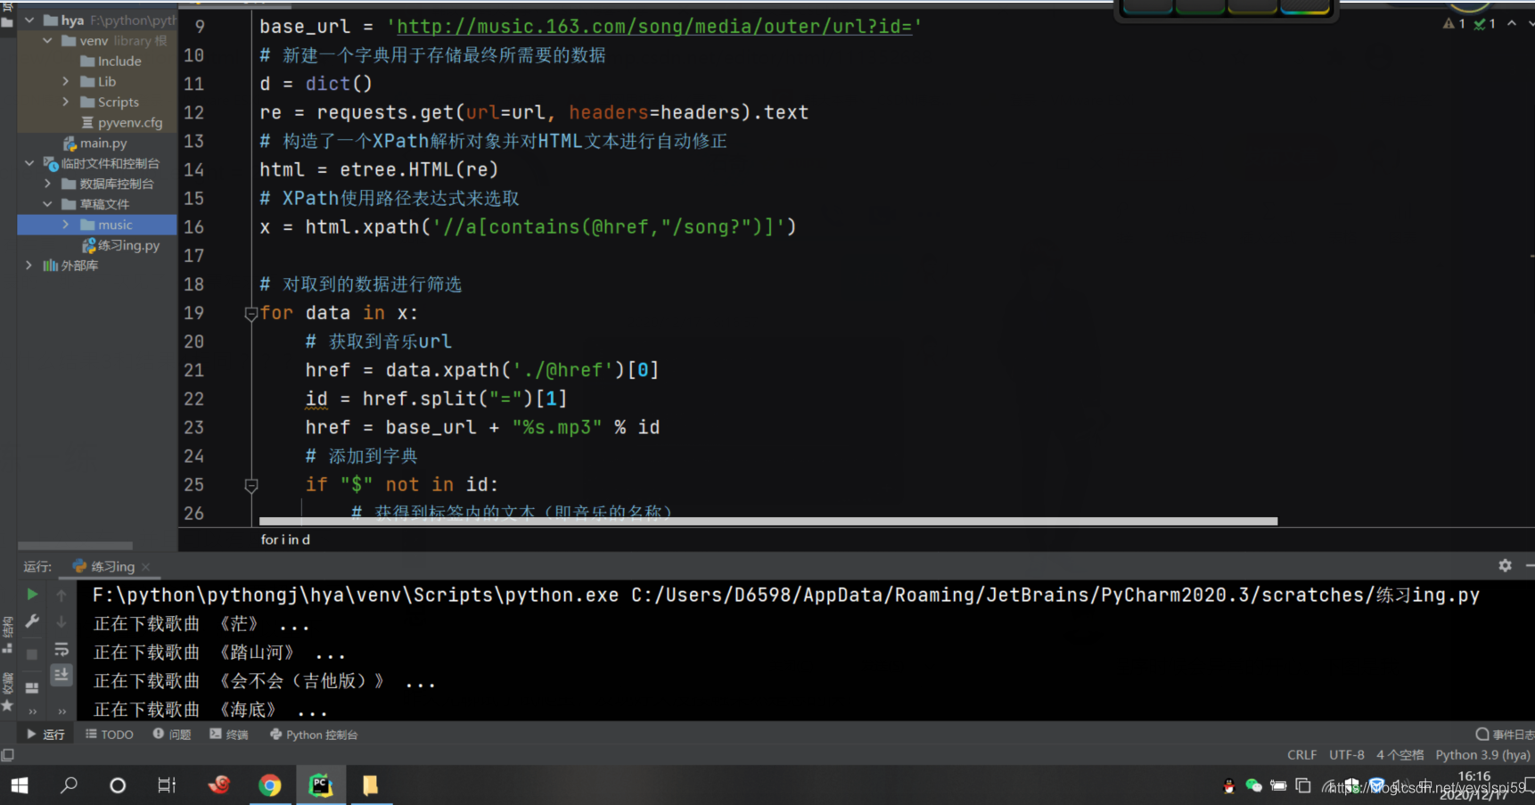1535x805 pixels.
Task: Open the 问题 problems tab
Action: (172, 735)
